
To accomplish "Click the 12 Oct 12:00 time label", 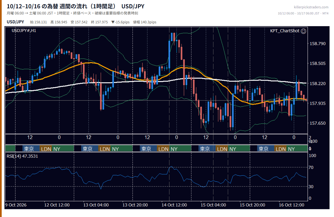I will [x=57, y=205].
